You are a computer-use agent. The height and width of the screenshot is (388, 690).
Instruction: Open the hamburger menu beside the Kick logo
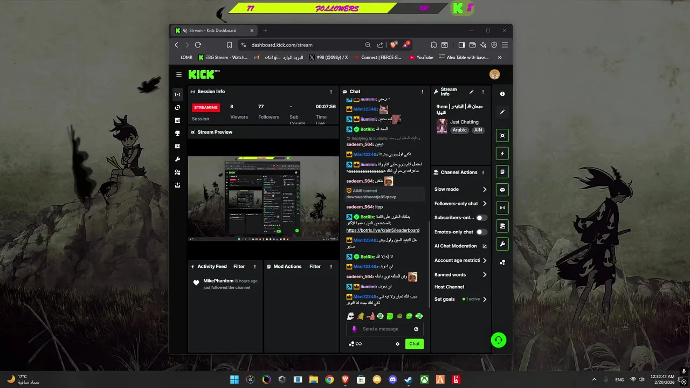tap(179, 74)
